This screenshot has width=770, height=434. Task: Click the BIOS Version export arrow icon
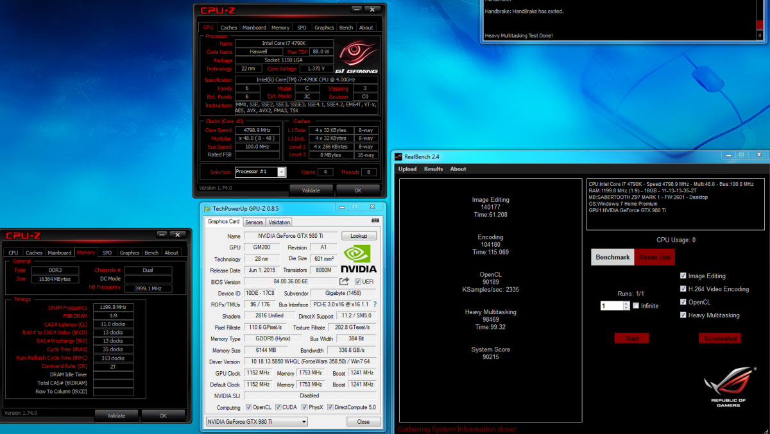[x=345, y=281]
